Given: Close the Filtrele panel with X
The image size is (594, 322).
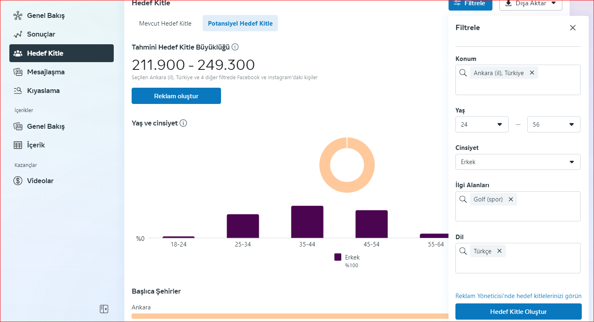Looking at the screenshot, I should pos(573,28).
